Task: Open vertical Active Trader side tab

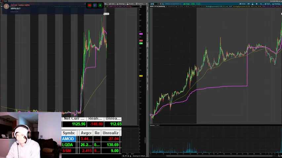Action: (147, 28)
